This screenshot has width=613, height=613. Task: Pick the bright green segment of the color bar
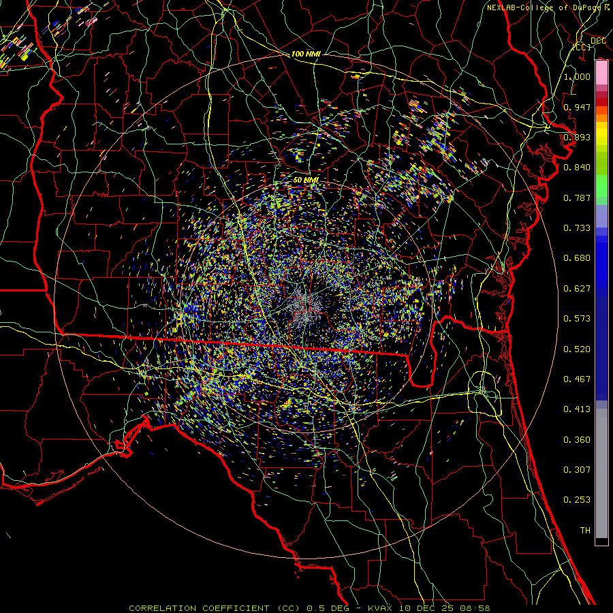pos(601,186)
